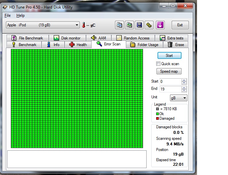Open the Help menu
The width and height of the screenshot is (228, 175).
(20, 15)
